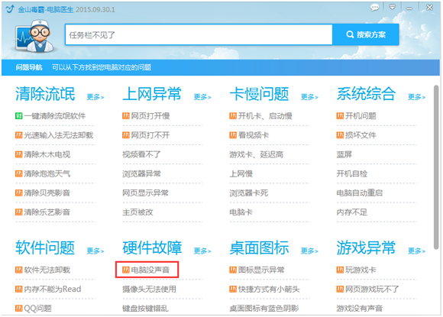Click the vertical scrollbar thumb
This screenshot has width=443, height=317.
click(436, 167)
